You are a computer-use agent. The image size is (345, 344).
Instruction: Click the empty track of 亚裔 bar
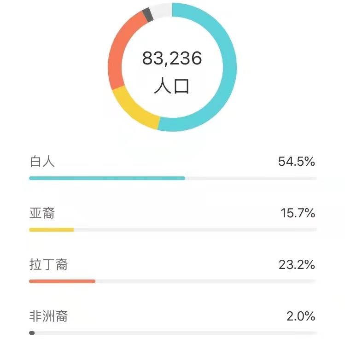pos(195,230)
